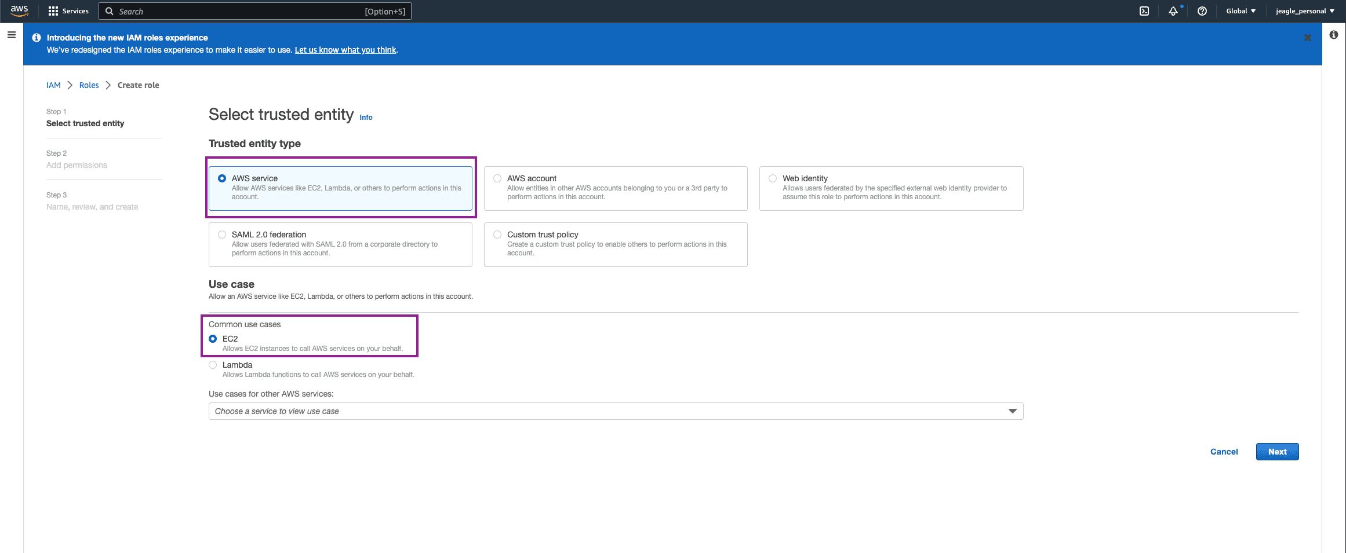Choose Web identity trusted entity

coord(773,178)
